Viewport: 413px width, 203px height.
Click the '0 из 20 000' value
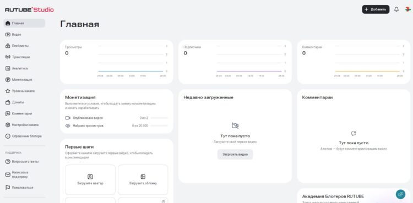pyautogui.click(x=140, y=126)
